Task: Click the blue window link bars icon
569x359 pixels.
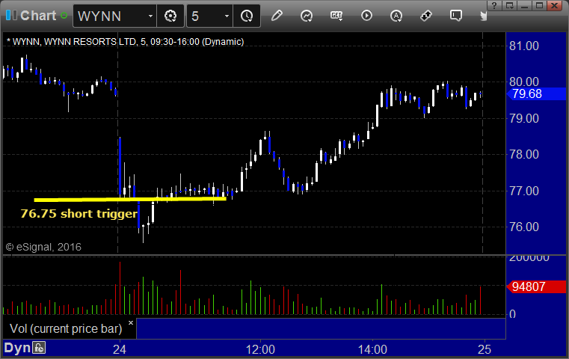Action: coord(11,15)
